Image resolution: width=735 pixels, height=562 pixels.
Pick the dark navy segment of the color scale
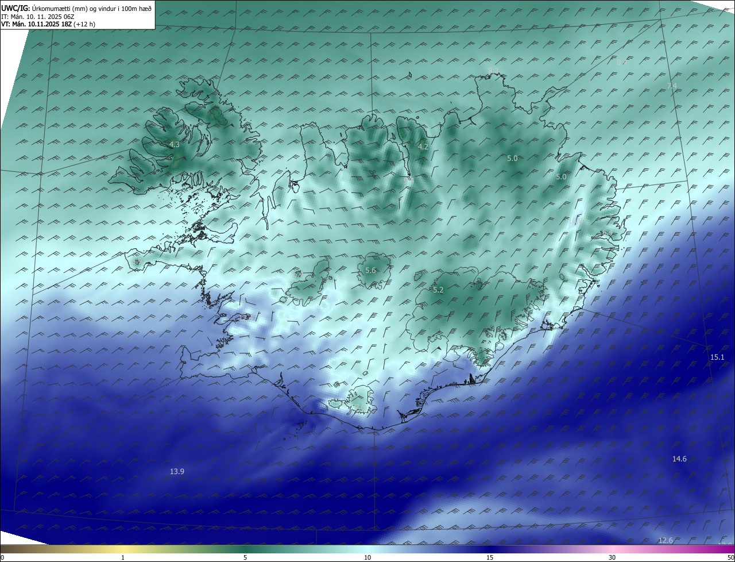490,549
